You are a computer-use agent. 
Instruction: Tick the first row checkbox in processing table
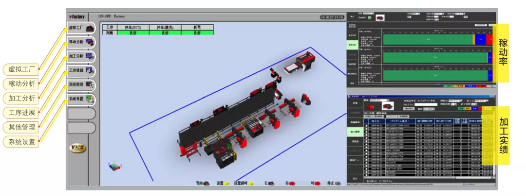(x=366, y=125)
